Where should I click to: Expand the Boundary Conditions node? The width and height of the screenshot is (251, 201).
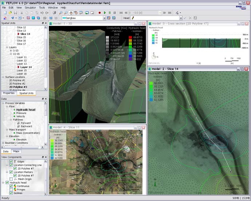[x=3, y=143]
